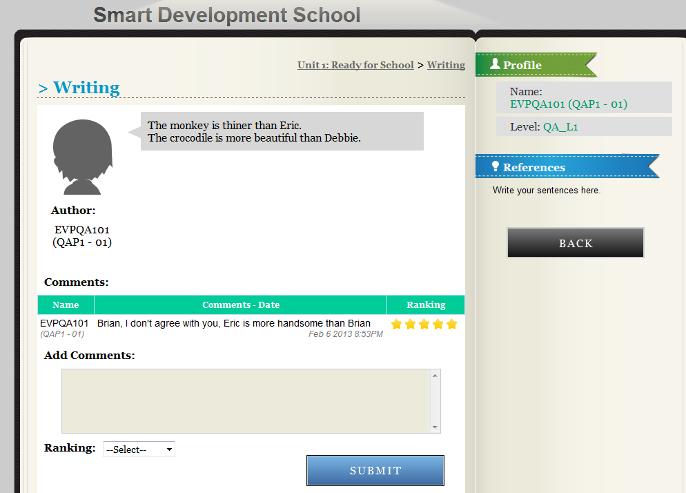Click the Ranking column header

point(426,304)
